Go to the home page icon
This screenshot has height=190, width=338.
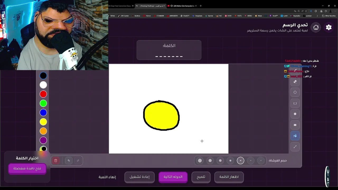[316, 27]
